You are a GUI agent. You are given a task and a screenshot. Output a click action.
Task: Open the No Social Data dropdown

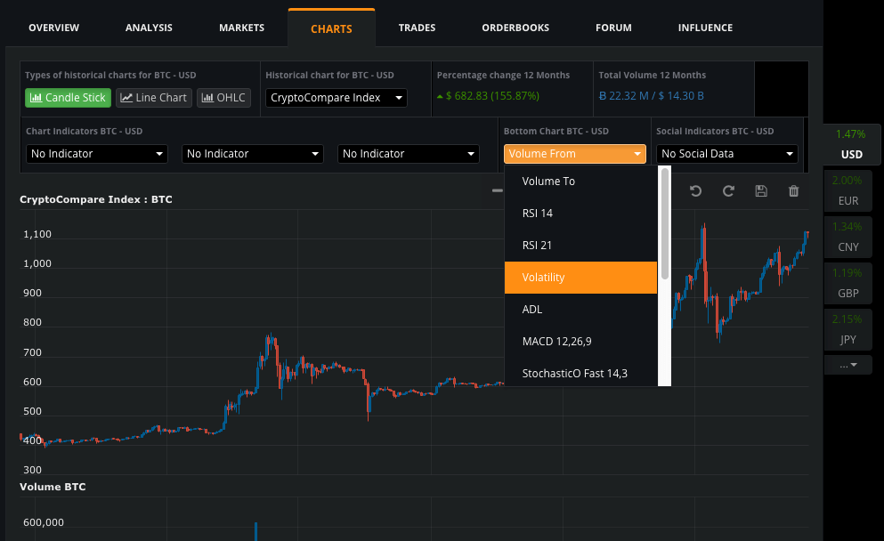point(727,154)
